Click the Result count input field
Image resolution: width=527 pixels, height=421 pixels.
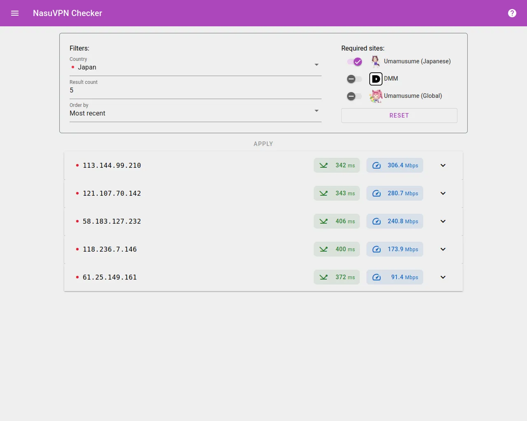[x=195, y=90]
